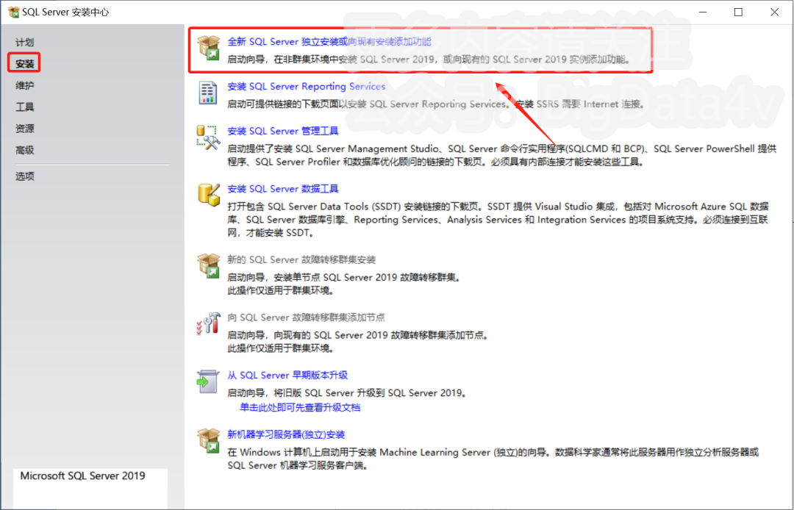794x510 pixels.
Task: Open 安装 SQL Server 数据工具 link
Action: pyautogui.click(x=283, y=189)
